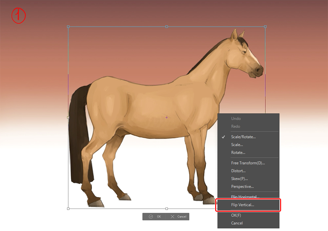Select Skew(P) from the context menu
The width and height of the screenshot is (328, 231).
(239, 179)
